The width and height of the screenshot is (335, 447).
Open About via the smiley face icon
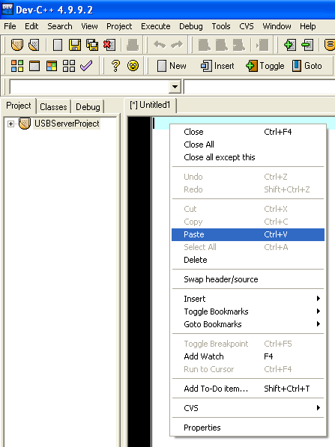click(x=133, y=66)
